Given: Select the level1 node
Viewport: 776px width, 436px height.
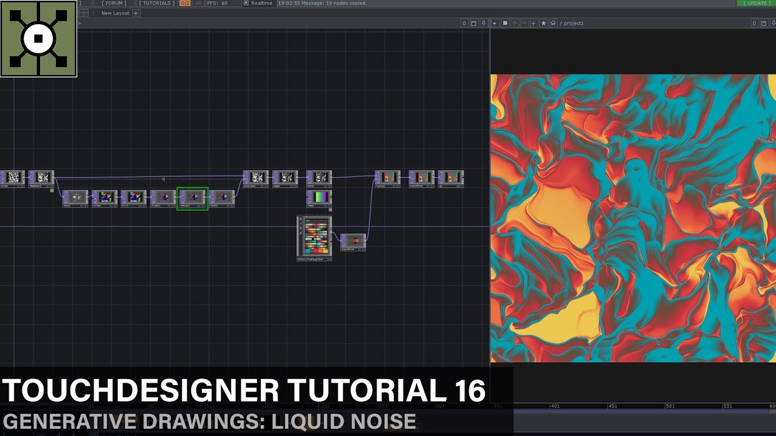Looking at the screenshot, I should [x=221, y=198].
